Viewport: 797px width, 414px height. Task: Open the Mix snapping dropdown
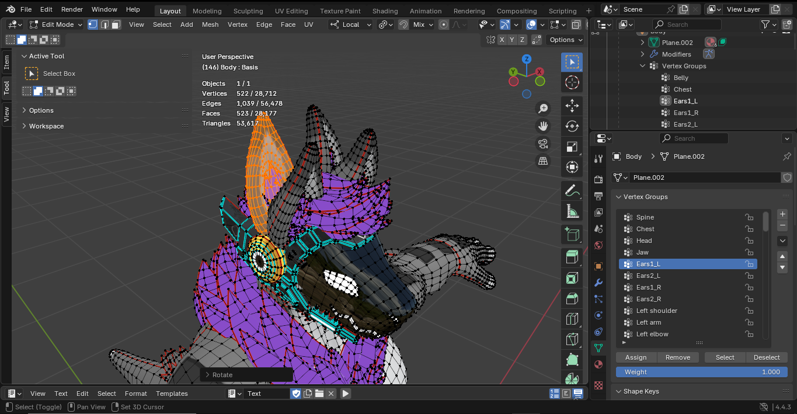click(423, 25)
